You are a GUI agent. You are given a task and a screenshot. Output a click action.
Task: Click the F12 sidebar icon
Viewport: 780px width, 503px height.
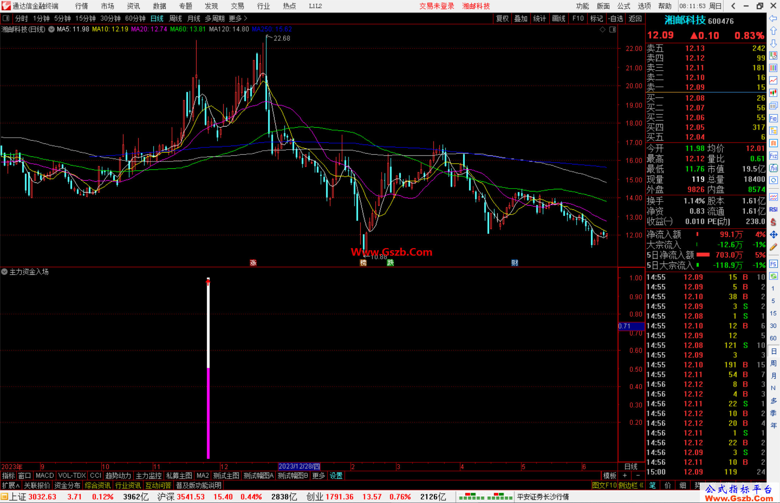[773, 156]
